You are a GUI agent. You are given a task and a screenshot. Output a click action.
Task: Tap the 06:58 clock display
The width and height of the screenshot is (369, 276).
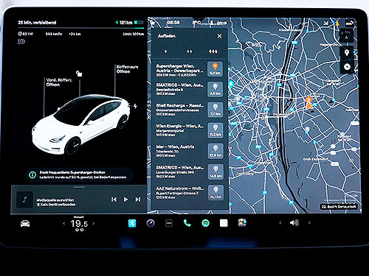pos(173,23)
